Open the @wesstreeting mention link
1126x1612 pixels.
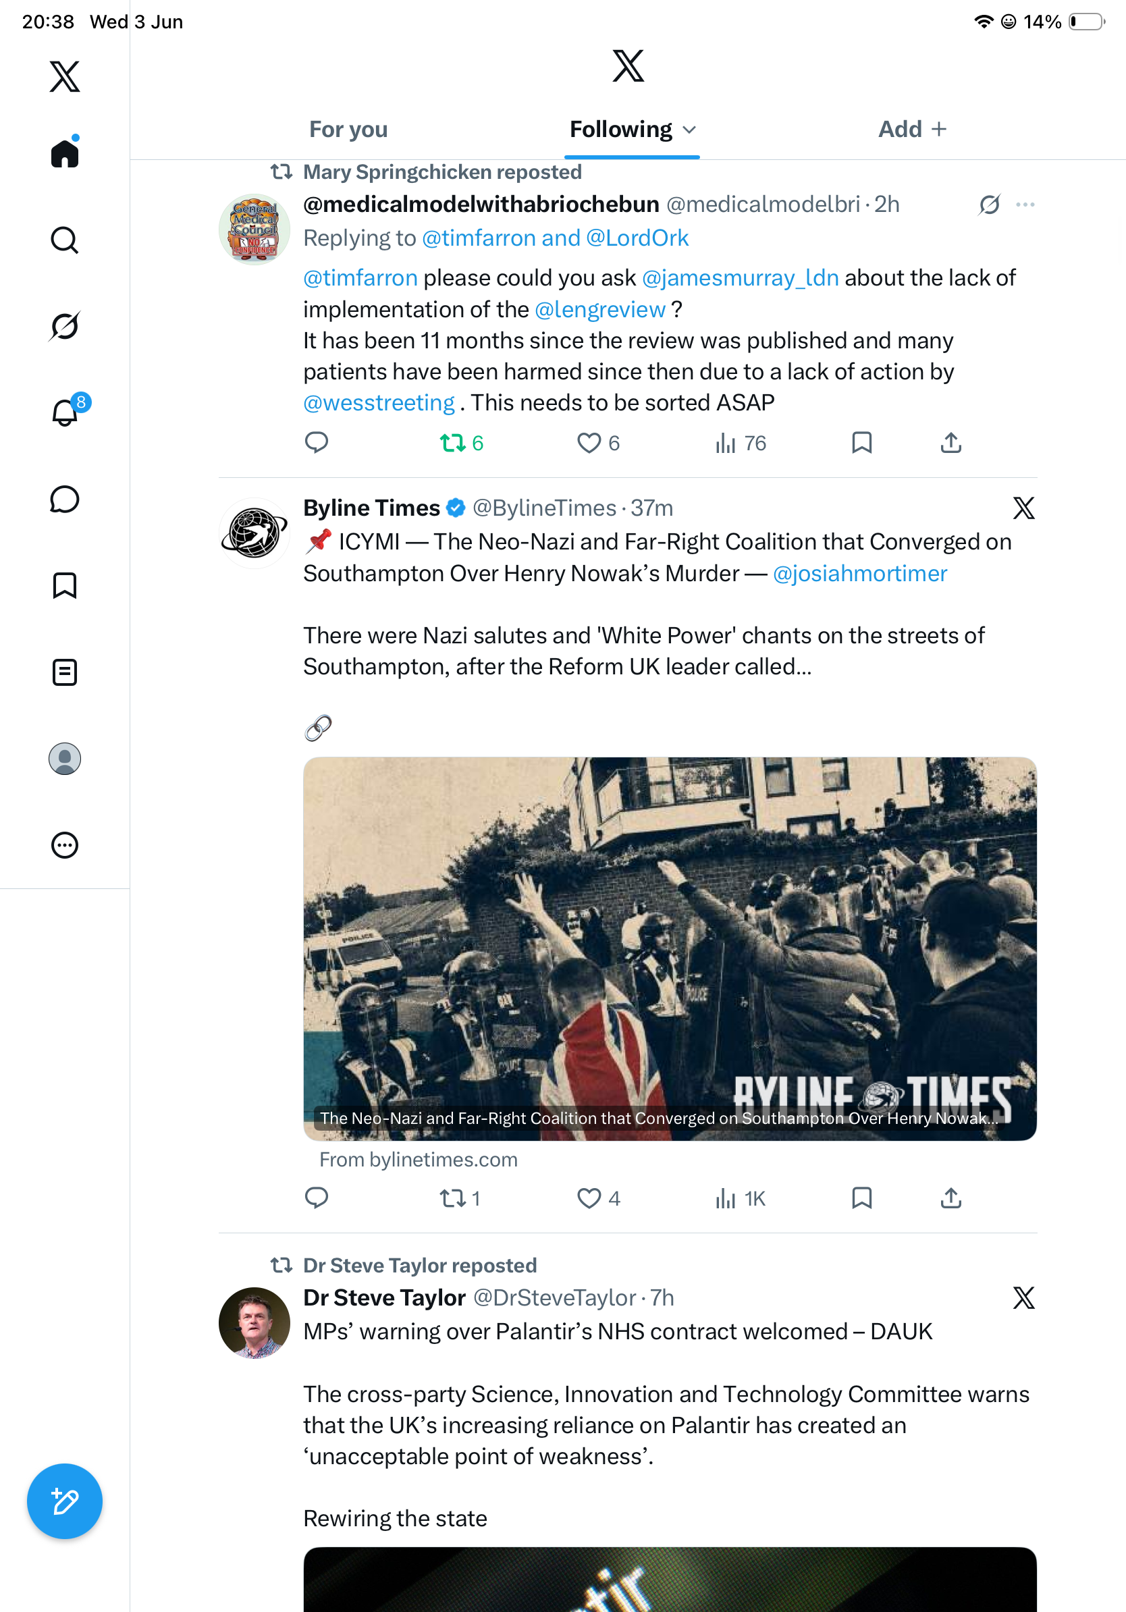[x=379, y=403]
